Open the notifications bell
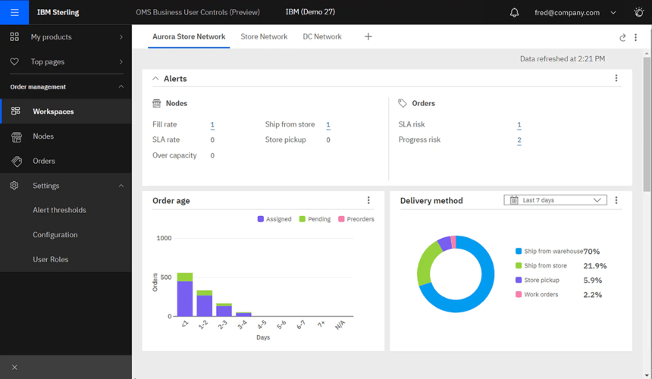Viewport: 652px width, 379px height. (514, 12)
